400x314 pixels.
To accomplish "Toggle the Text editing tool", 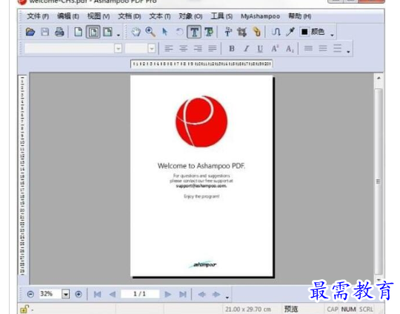I will (194, 32).
